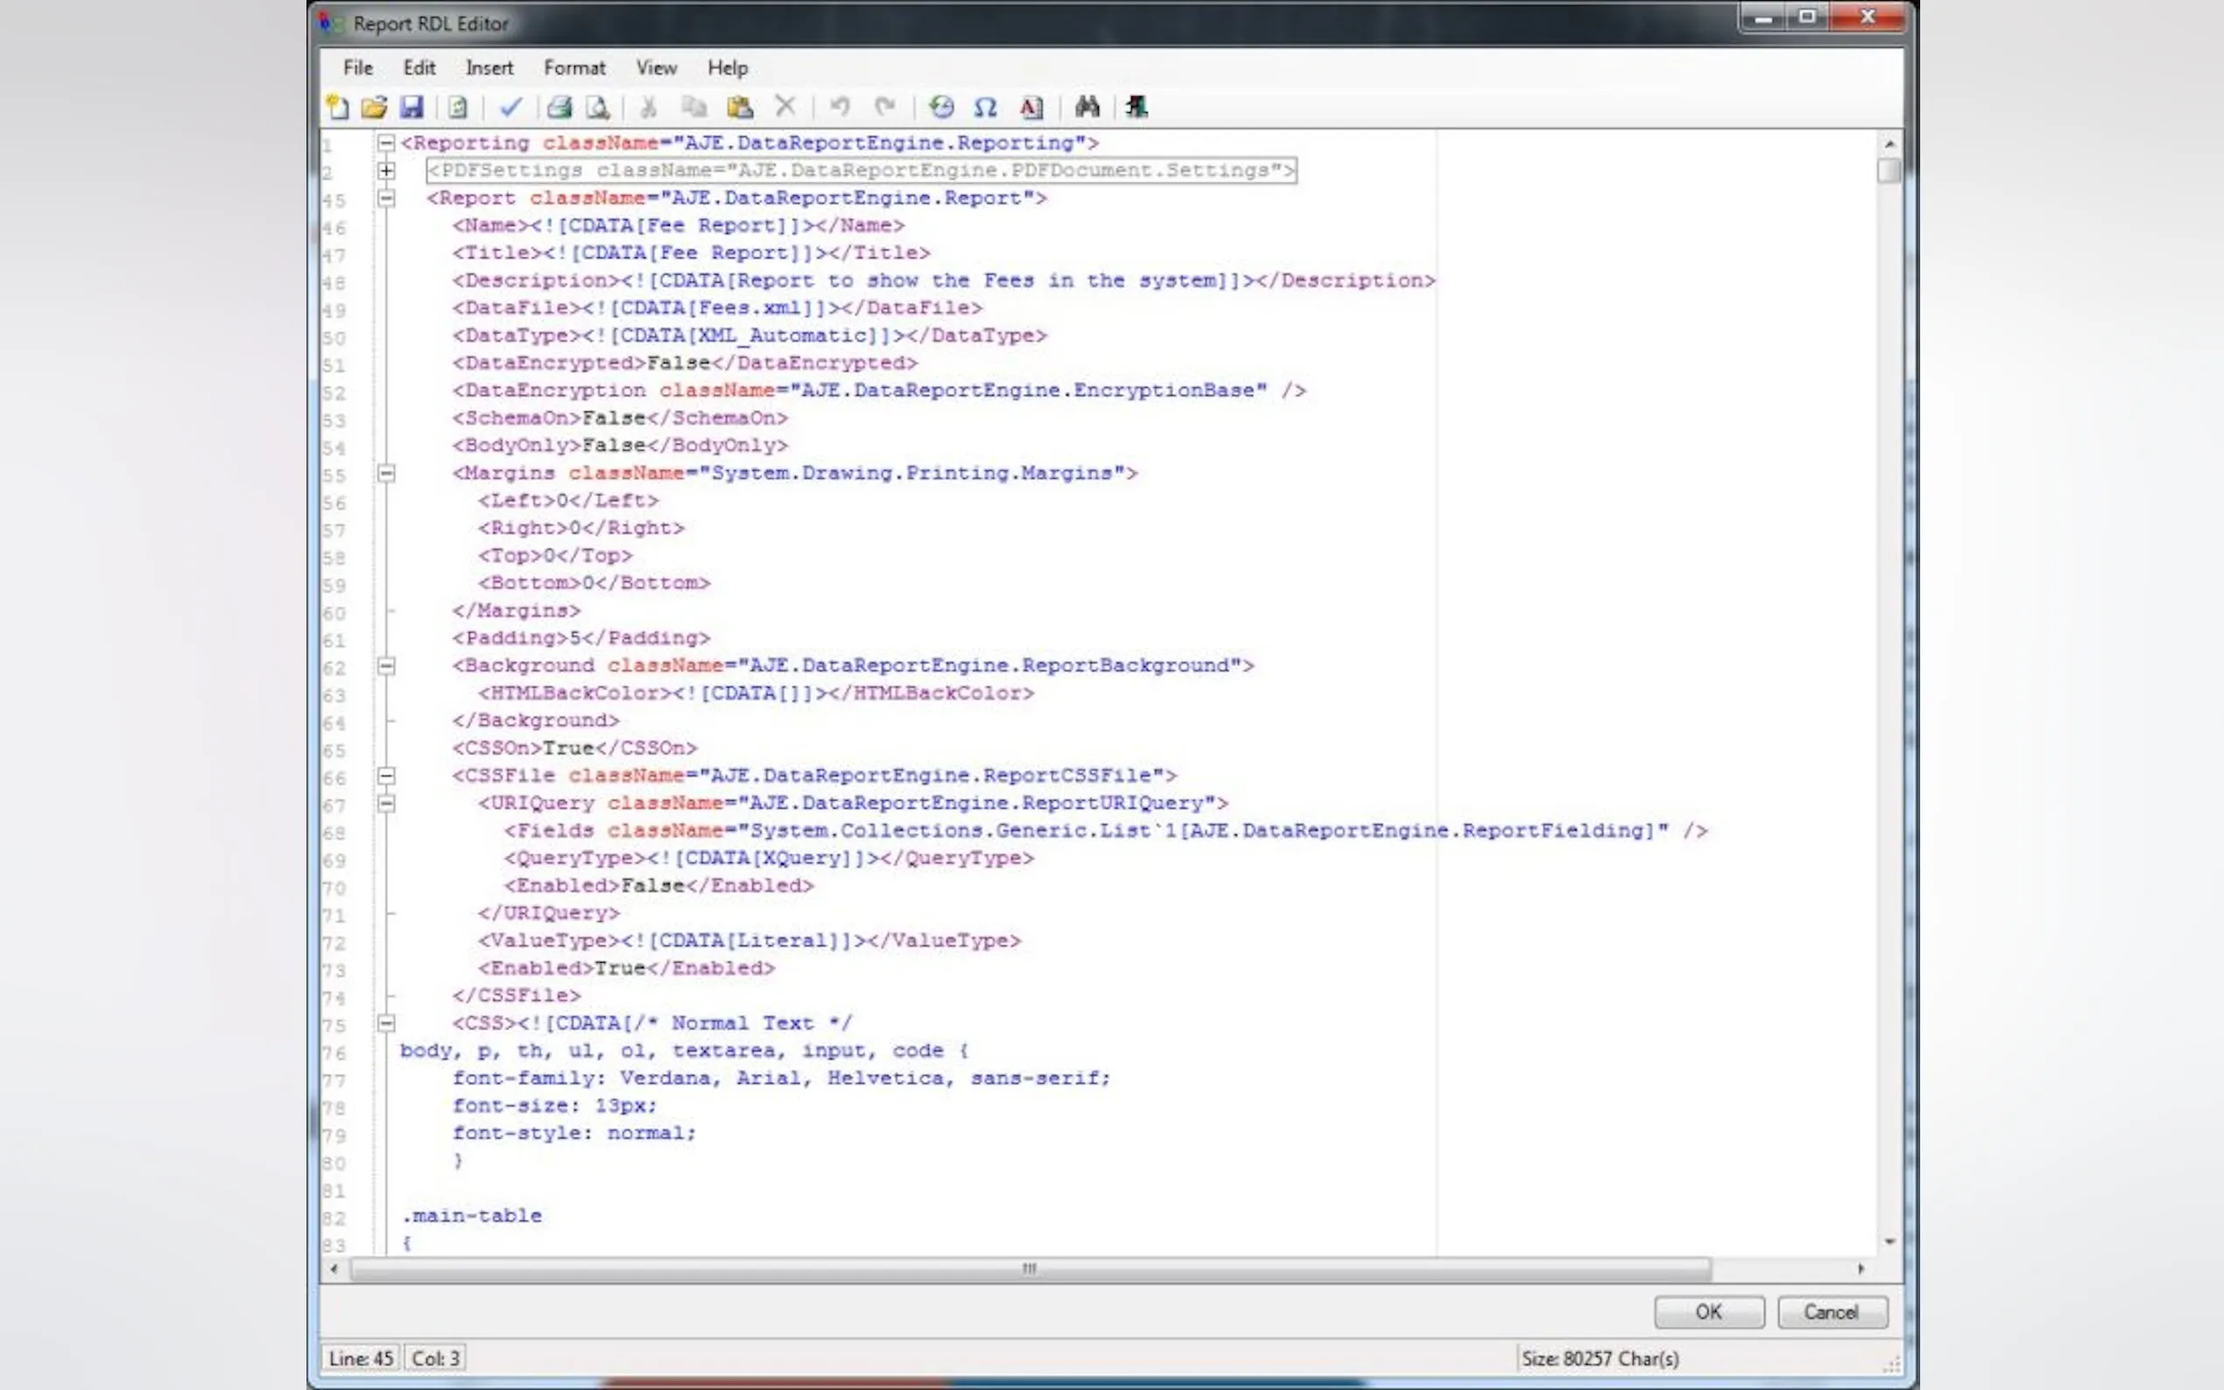Image resolution: width=2224 pixels, height=1390 pixels.
Task: Click the 'Line: 45' status bar entry
Action: pyautogui.click(x=361, y=1358)
